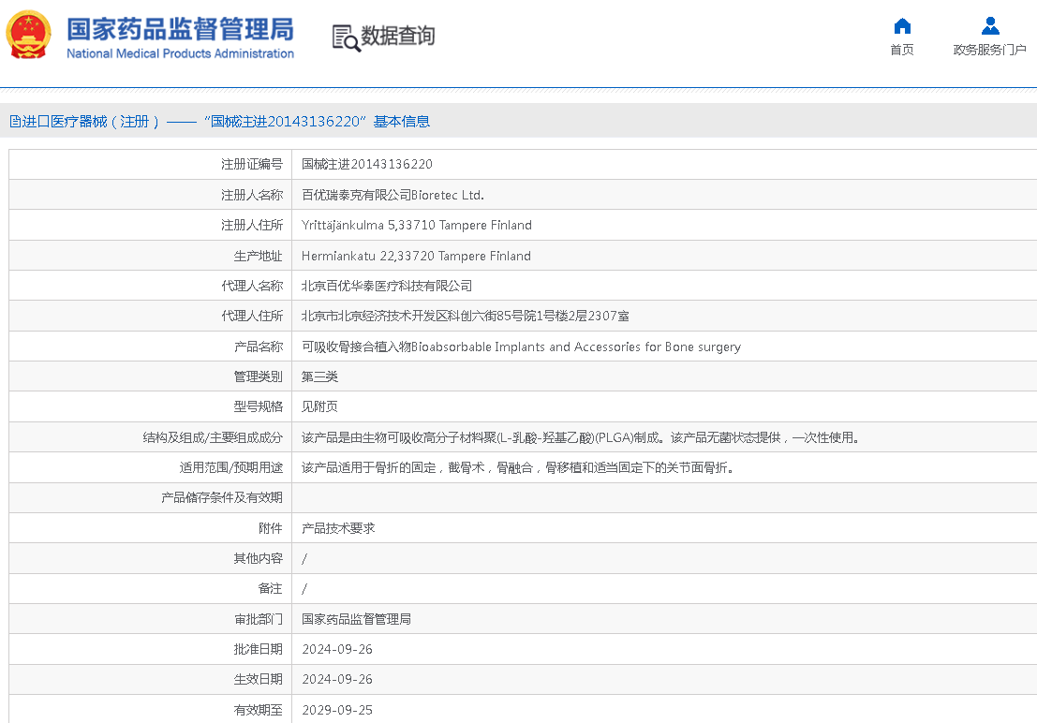Viewport: 1037px width, 723px height.
Task: Click the expiry date 2029-09-25
Action: click(337, 710)
